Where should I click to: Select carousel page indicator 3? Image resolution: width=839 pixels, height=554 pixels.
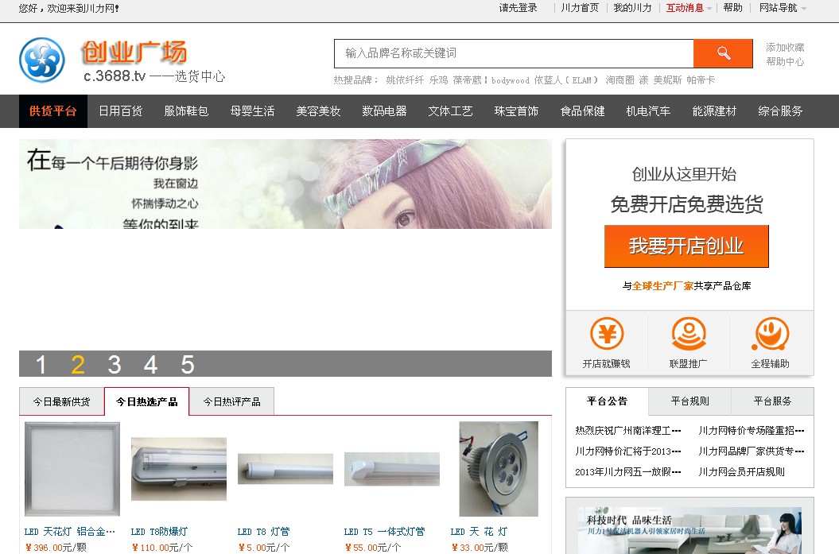coord(114,364)
